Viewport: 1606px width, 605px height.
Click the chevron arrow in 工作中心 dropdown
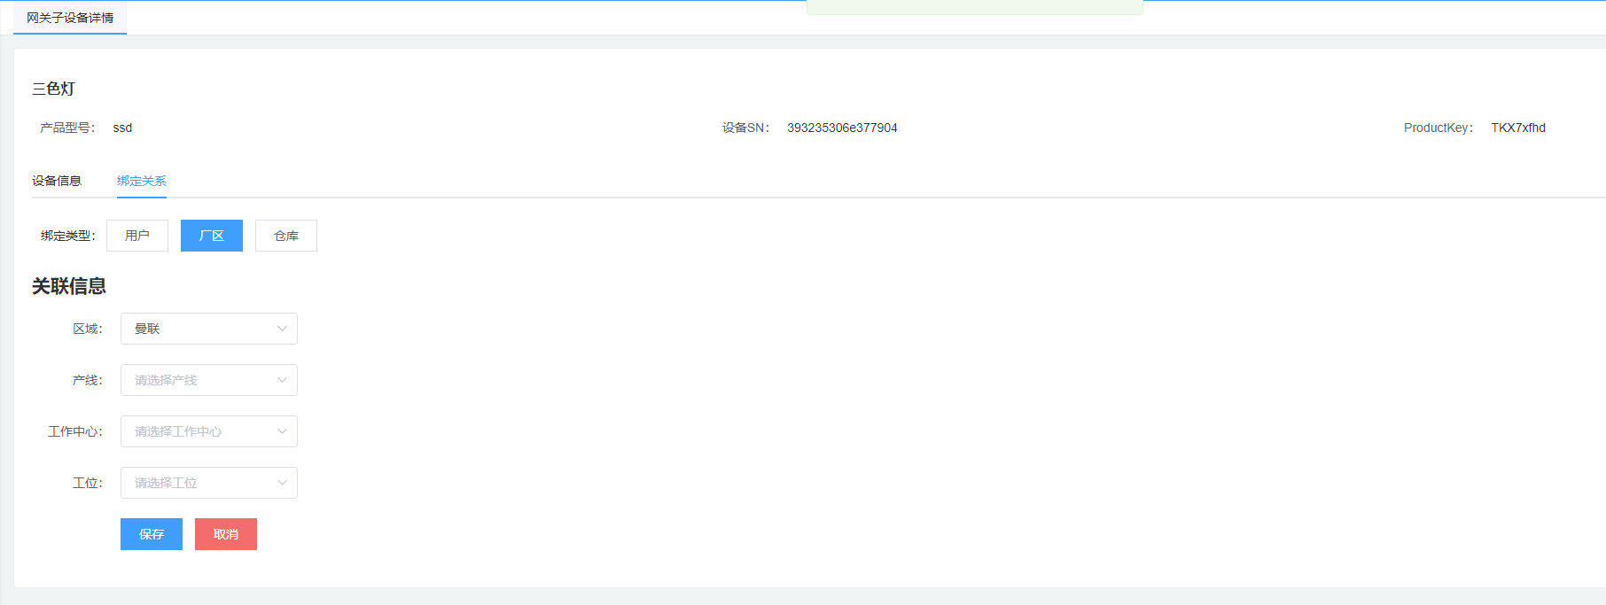pos(282,431)
